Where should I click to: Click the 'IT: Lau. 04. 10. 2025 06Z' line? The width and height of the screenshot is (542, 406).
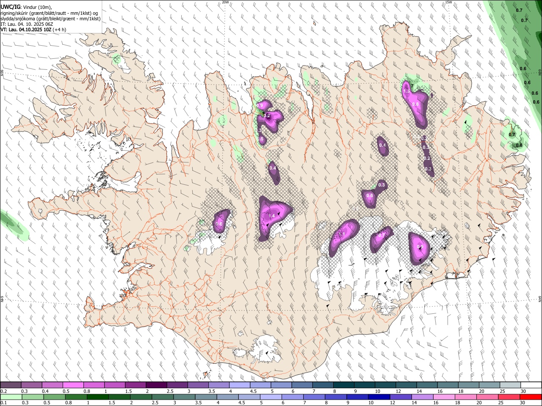click(27, 24)
